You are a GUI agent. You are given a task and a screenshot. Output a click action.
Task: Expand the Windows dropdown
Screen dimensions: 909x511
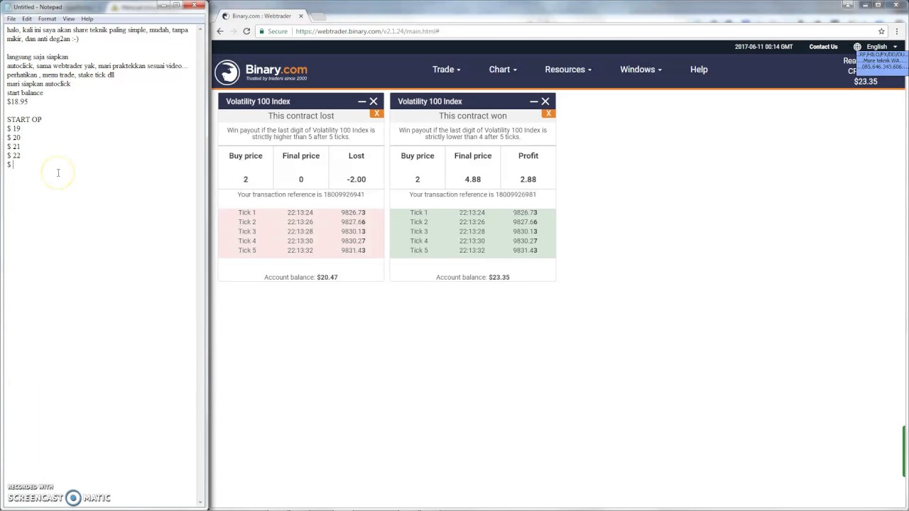click(x=641, y=70)
